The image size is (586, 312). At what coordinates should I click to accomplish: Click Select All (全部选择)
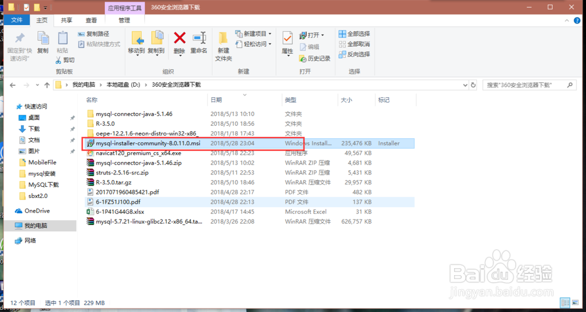355,34
